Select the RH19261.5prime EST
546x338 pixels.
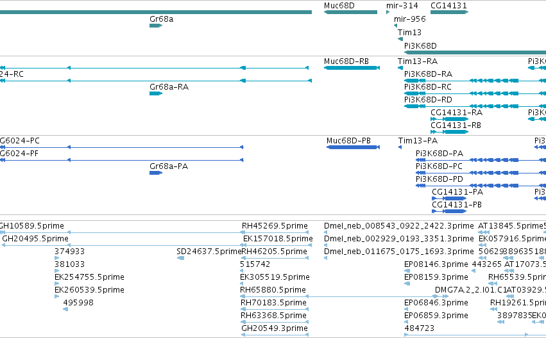[518, 303]
